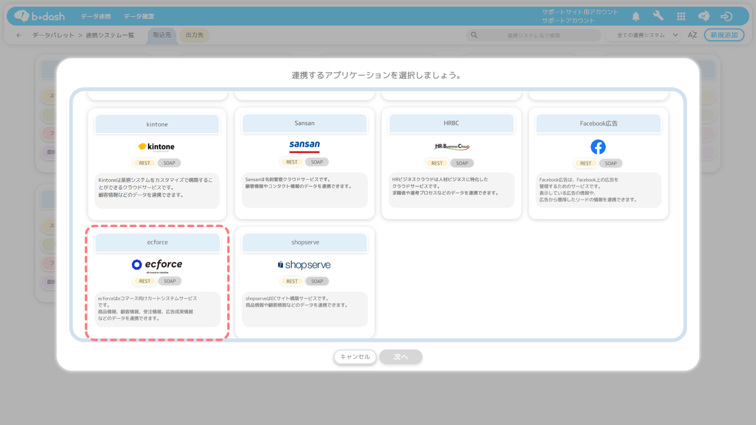Screen dimensions: 756x425
Task: Select SOAP on the shopserve card
Action: [317, 281]
